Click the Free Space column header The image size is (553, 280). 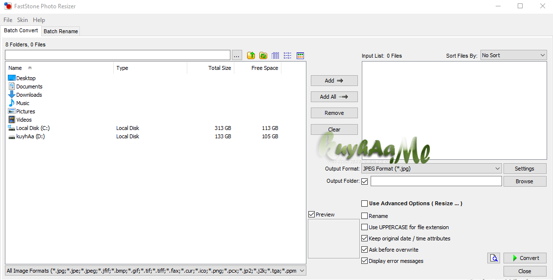tap(257, 68)
